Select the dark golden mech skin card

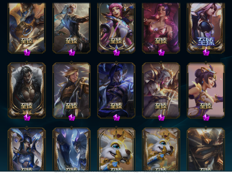206,149
